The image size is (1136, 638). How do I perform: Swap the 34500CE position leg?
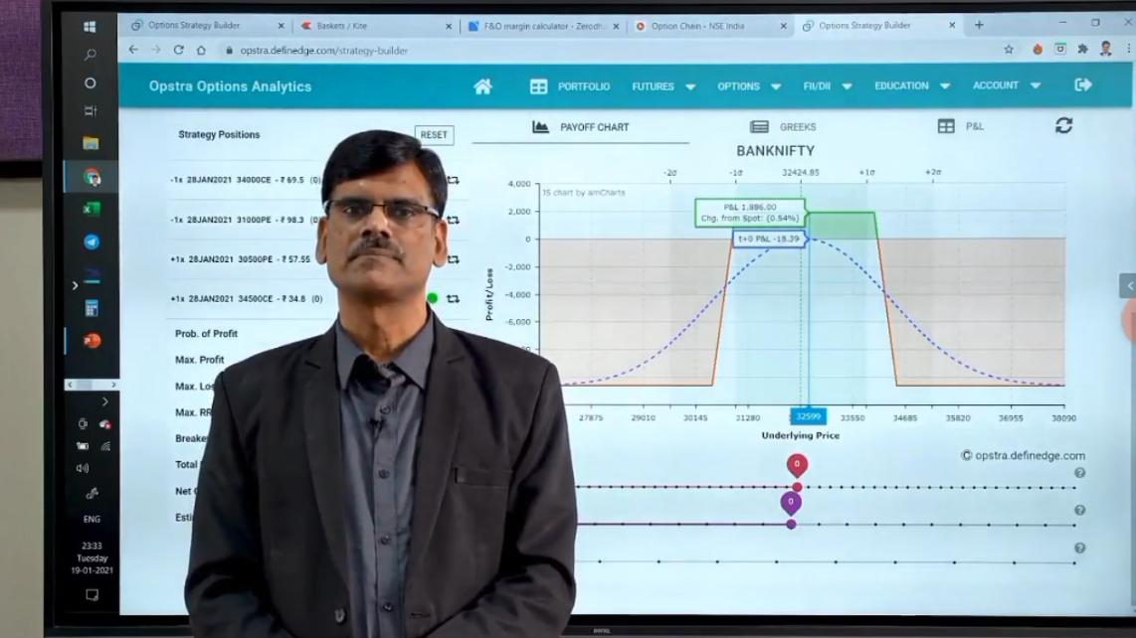tap(454, 298)
